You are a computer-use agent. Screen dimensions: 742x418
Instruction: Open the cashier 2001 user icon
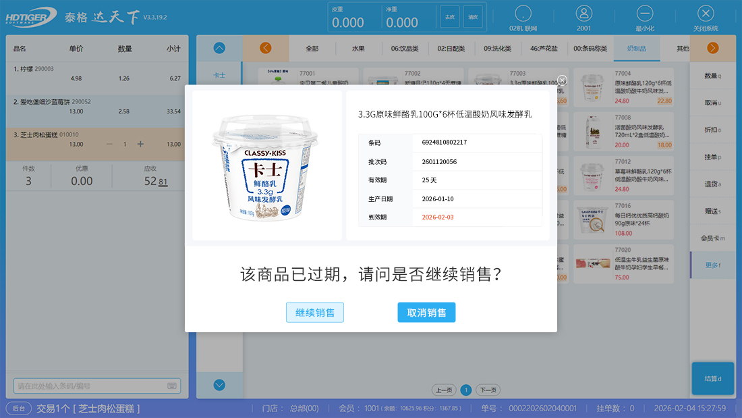click(x=583, y=14)
